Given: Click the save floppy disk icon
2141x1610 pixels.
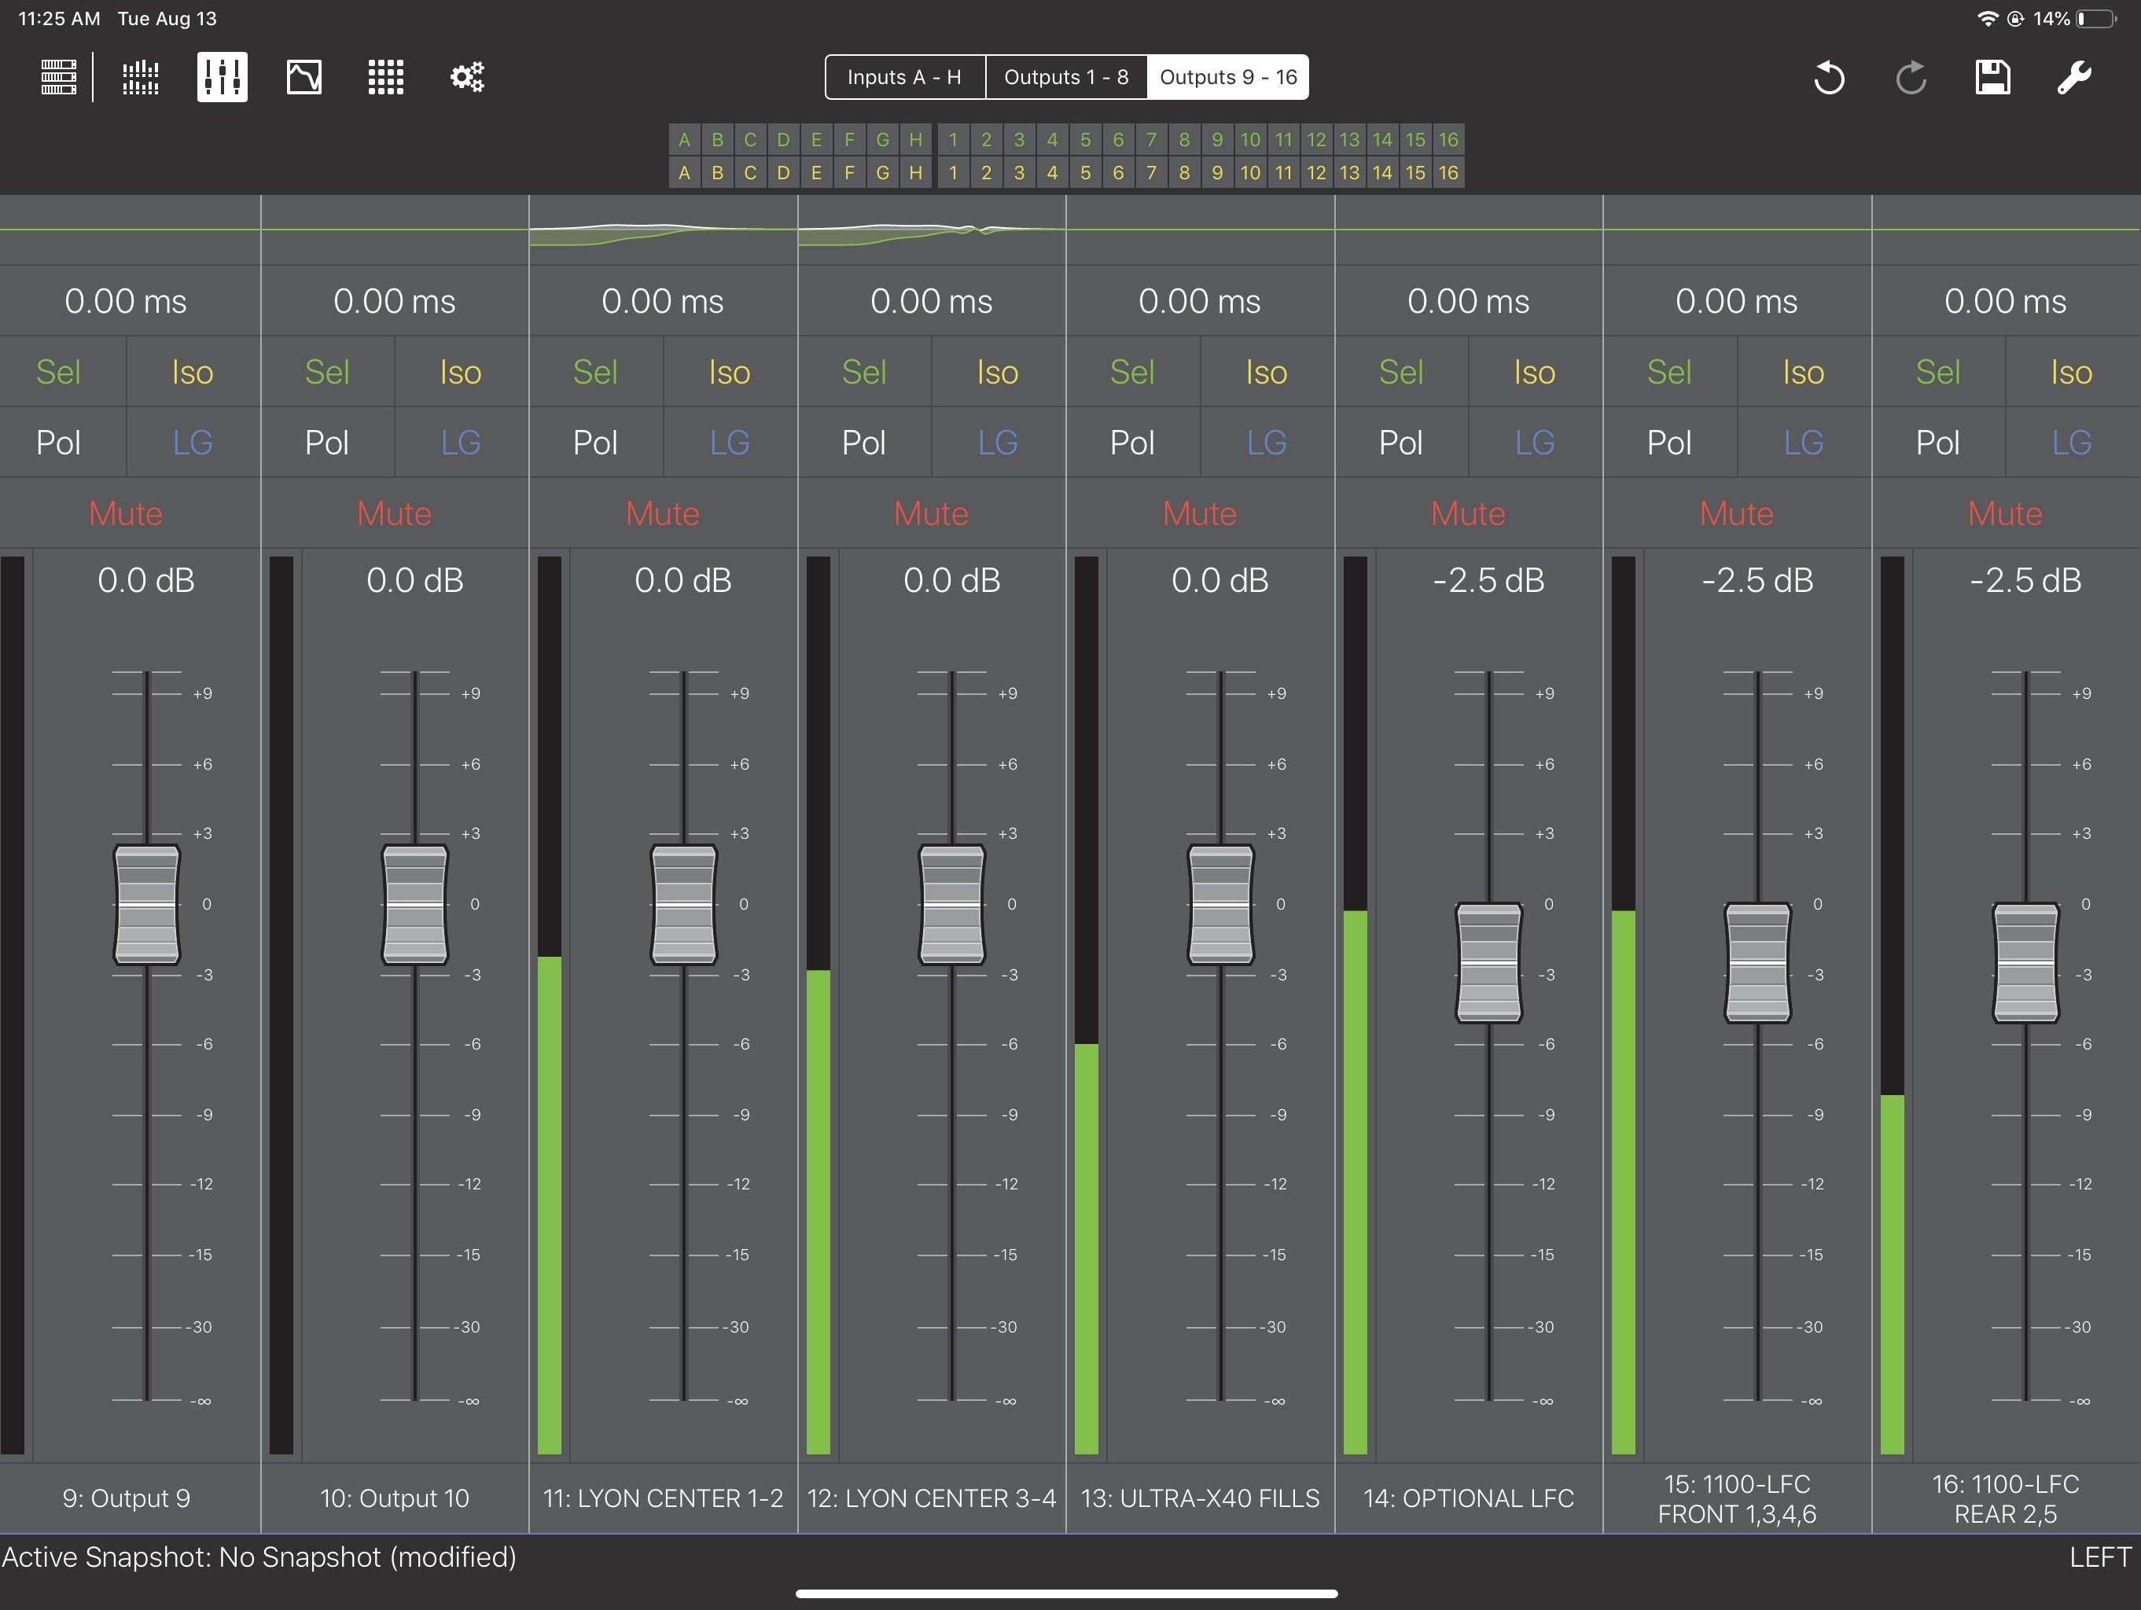Looking at the screenshot, I should pyautogui.click(x=1993, y=77).
